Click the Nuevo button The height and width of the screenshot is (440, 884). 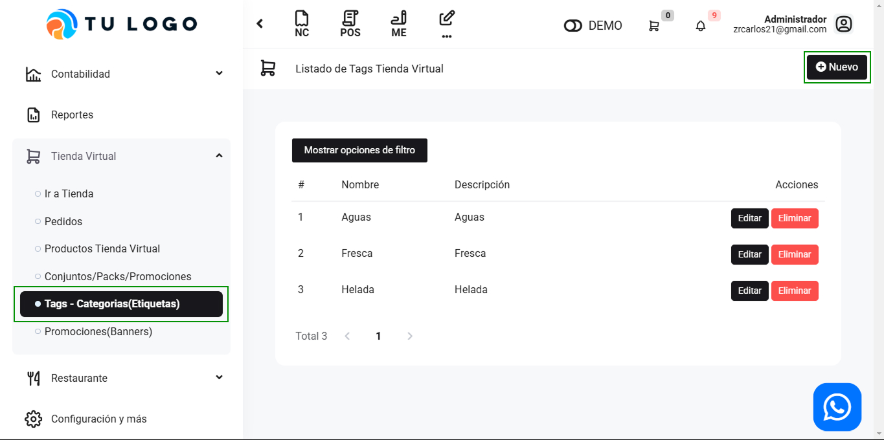click(x=837, y=67)
